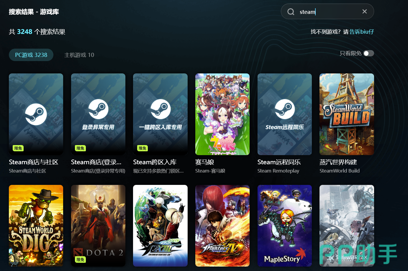The height and width of the screenshot is (271, 408).
Task: Select the 登录异常专用 Steam icon card
Action: pos(98,114)
